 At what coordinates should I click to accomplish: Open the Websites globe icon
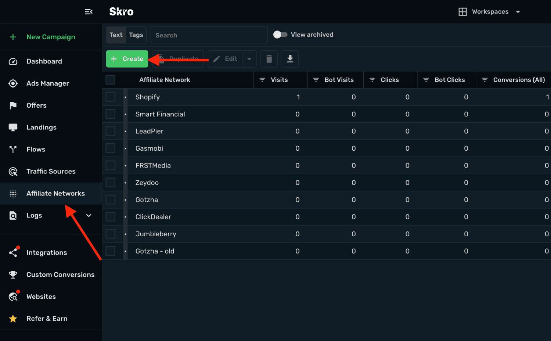pos(13,297)
